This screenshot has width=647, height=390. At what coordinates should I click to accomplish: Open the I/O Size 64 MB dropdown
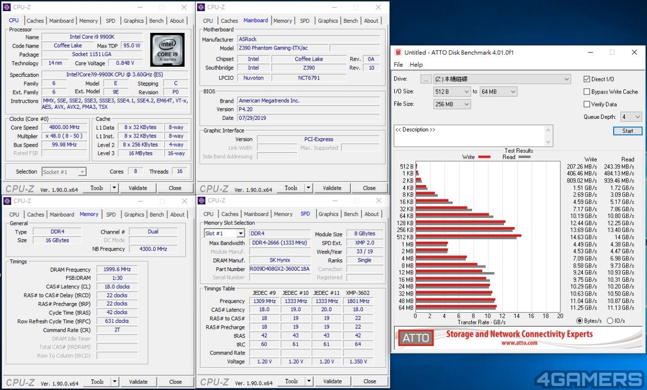[x=498, y=92]
